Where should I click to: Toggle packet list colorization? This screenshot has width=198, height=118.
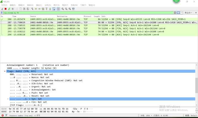pyautogui.click(x=58, y=9)
